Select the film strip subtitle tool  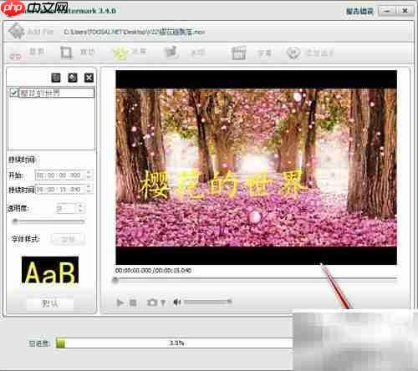239,53
